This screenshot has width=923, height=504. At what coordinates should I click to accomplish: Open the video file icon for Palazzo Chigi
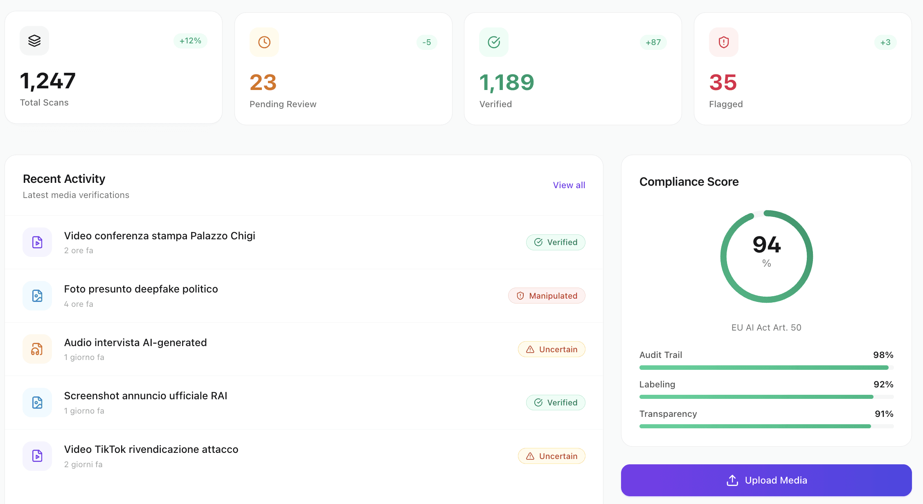pos(37,242)
